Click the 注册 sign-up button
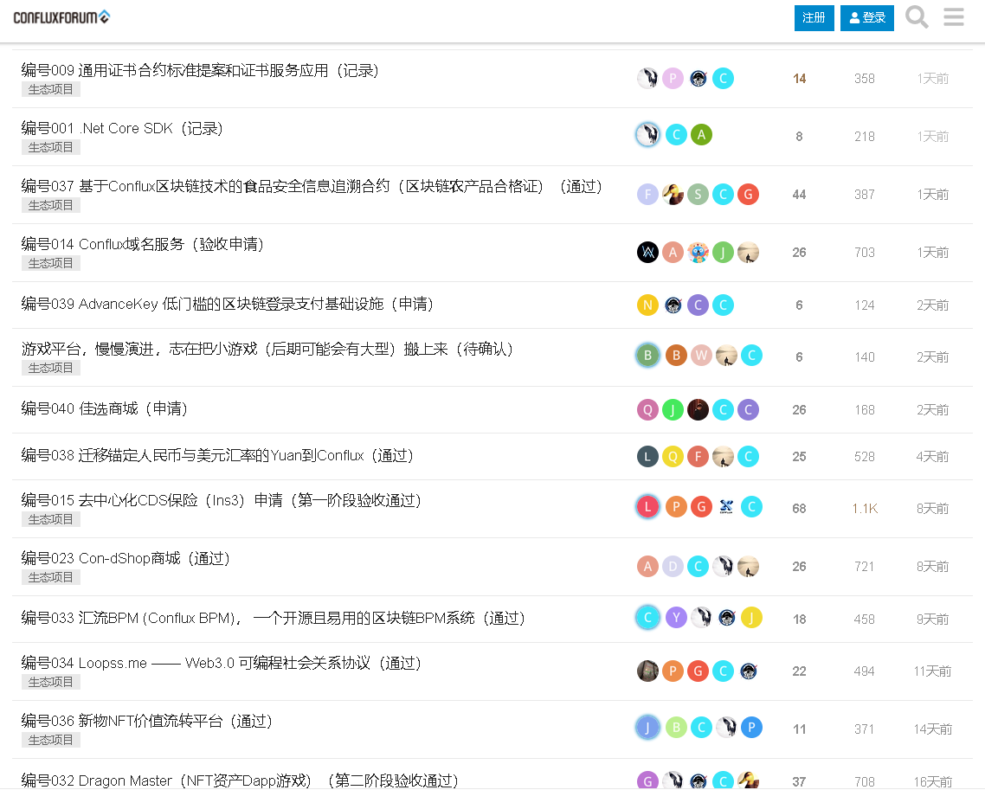985x790 pixels. point(814,18)
